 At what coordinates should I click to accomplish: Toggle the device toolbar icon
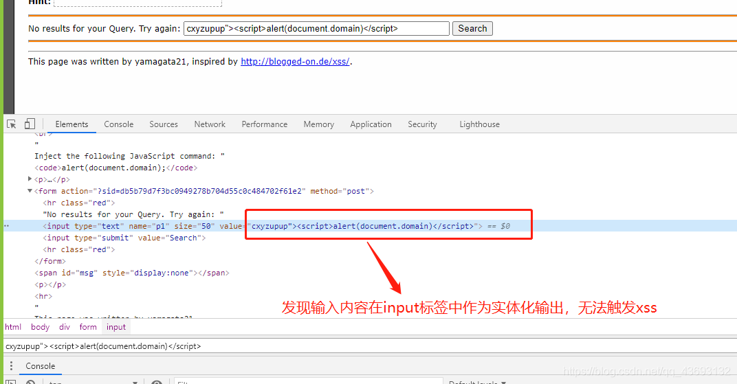30,124
